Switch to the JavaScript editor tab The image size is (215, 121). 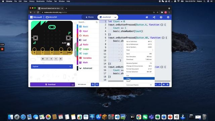click(105, 17)
